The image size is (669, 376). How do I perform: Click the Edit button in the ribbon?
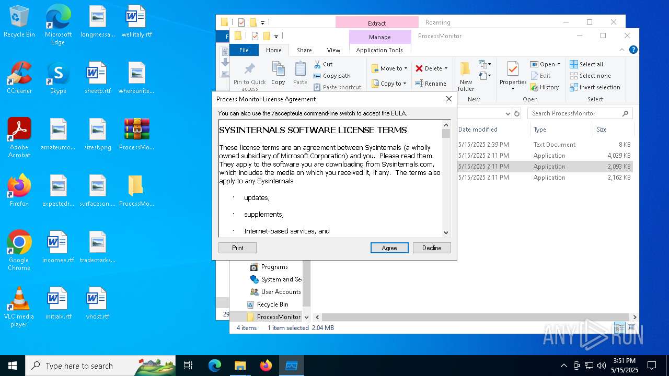(540, 76)
